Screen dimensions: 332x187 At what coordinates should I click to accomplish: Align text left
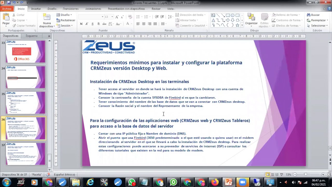click(x=138, y=24)
